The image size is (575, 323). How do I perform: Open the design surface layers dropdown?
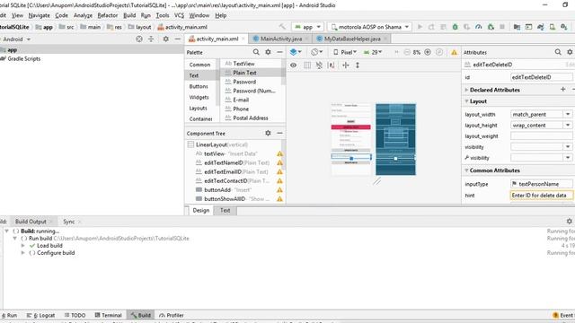click(x=296, y=52)
